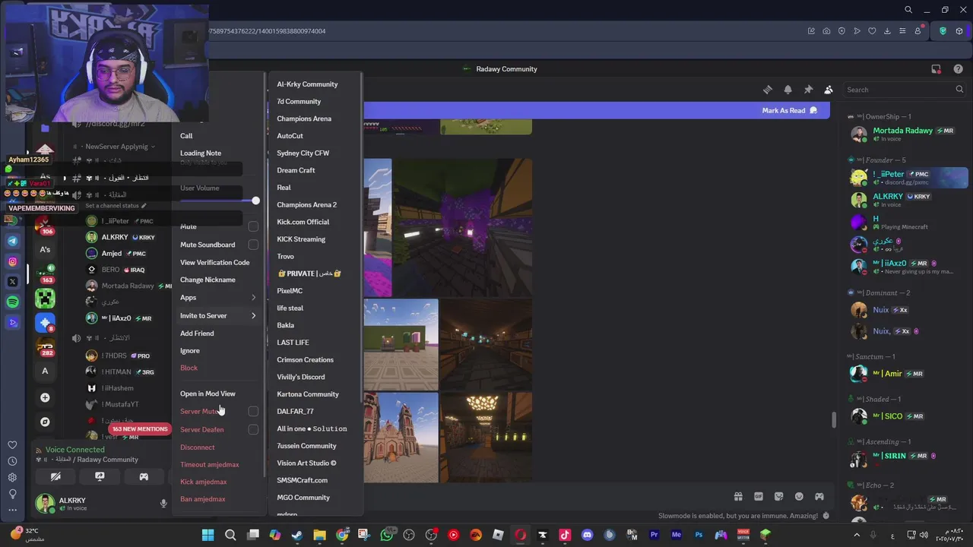Viewport: 973px width, 547px height.
Task: Select Ignore in context menu
Action: point(190,351)
